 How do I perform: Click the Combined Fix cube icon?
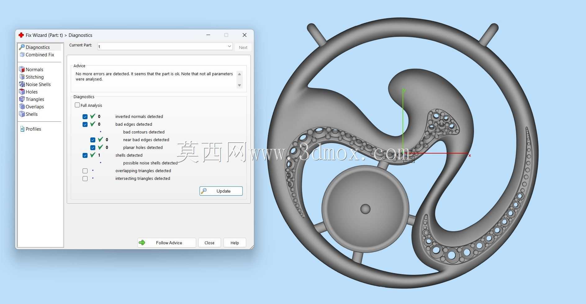(x=22, y=54)
